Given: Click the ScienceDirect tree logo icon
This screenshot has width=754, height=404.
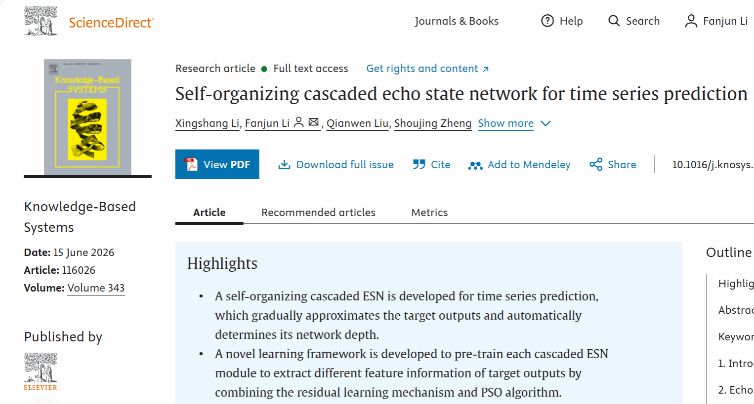Looking at the screenshot, I should pos(41,21).
